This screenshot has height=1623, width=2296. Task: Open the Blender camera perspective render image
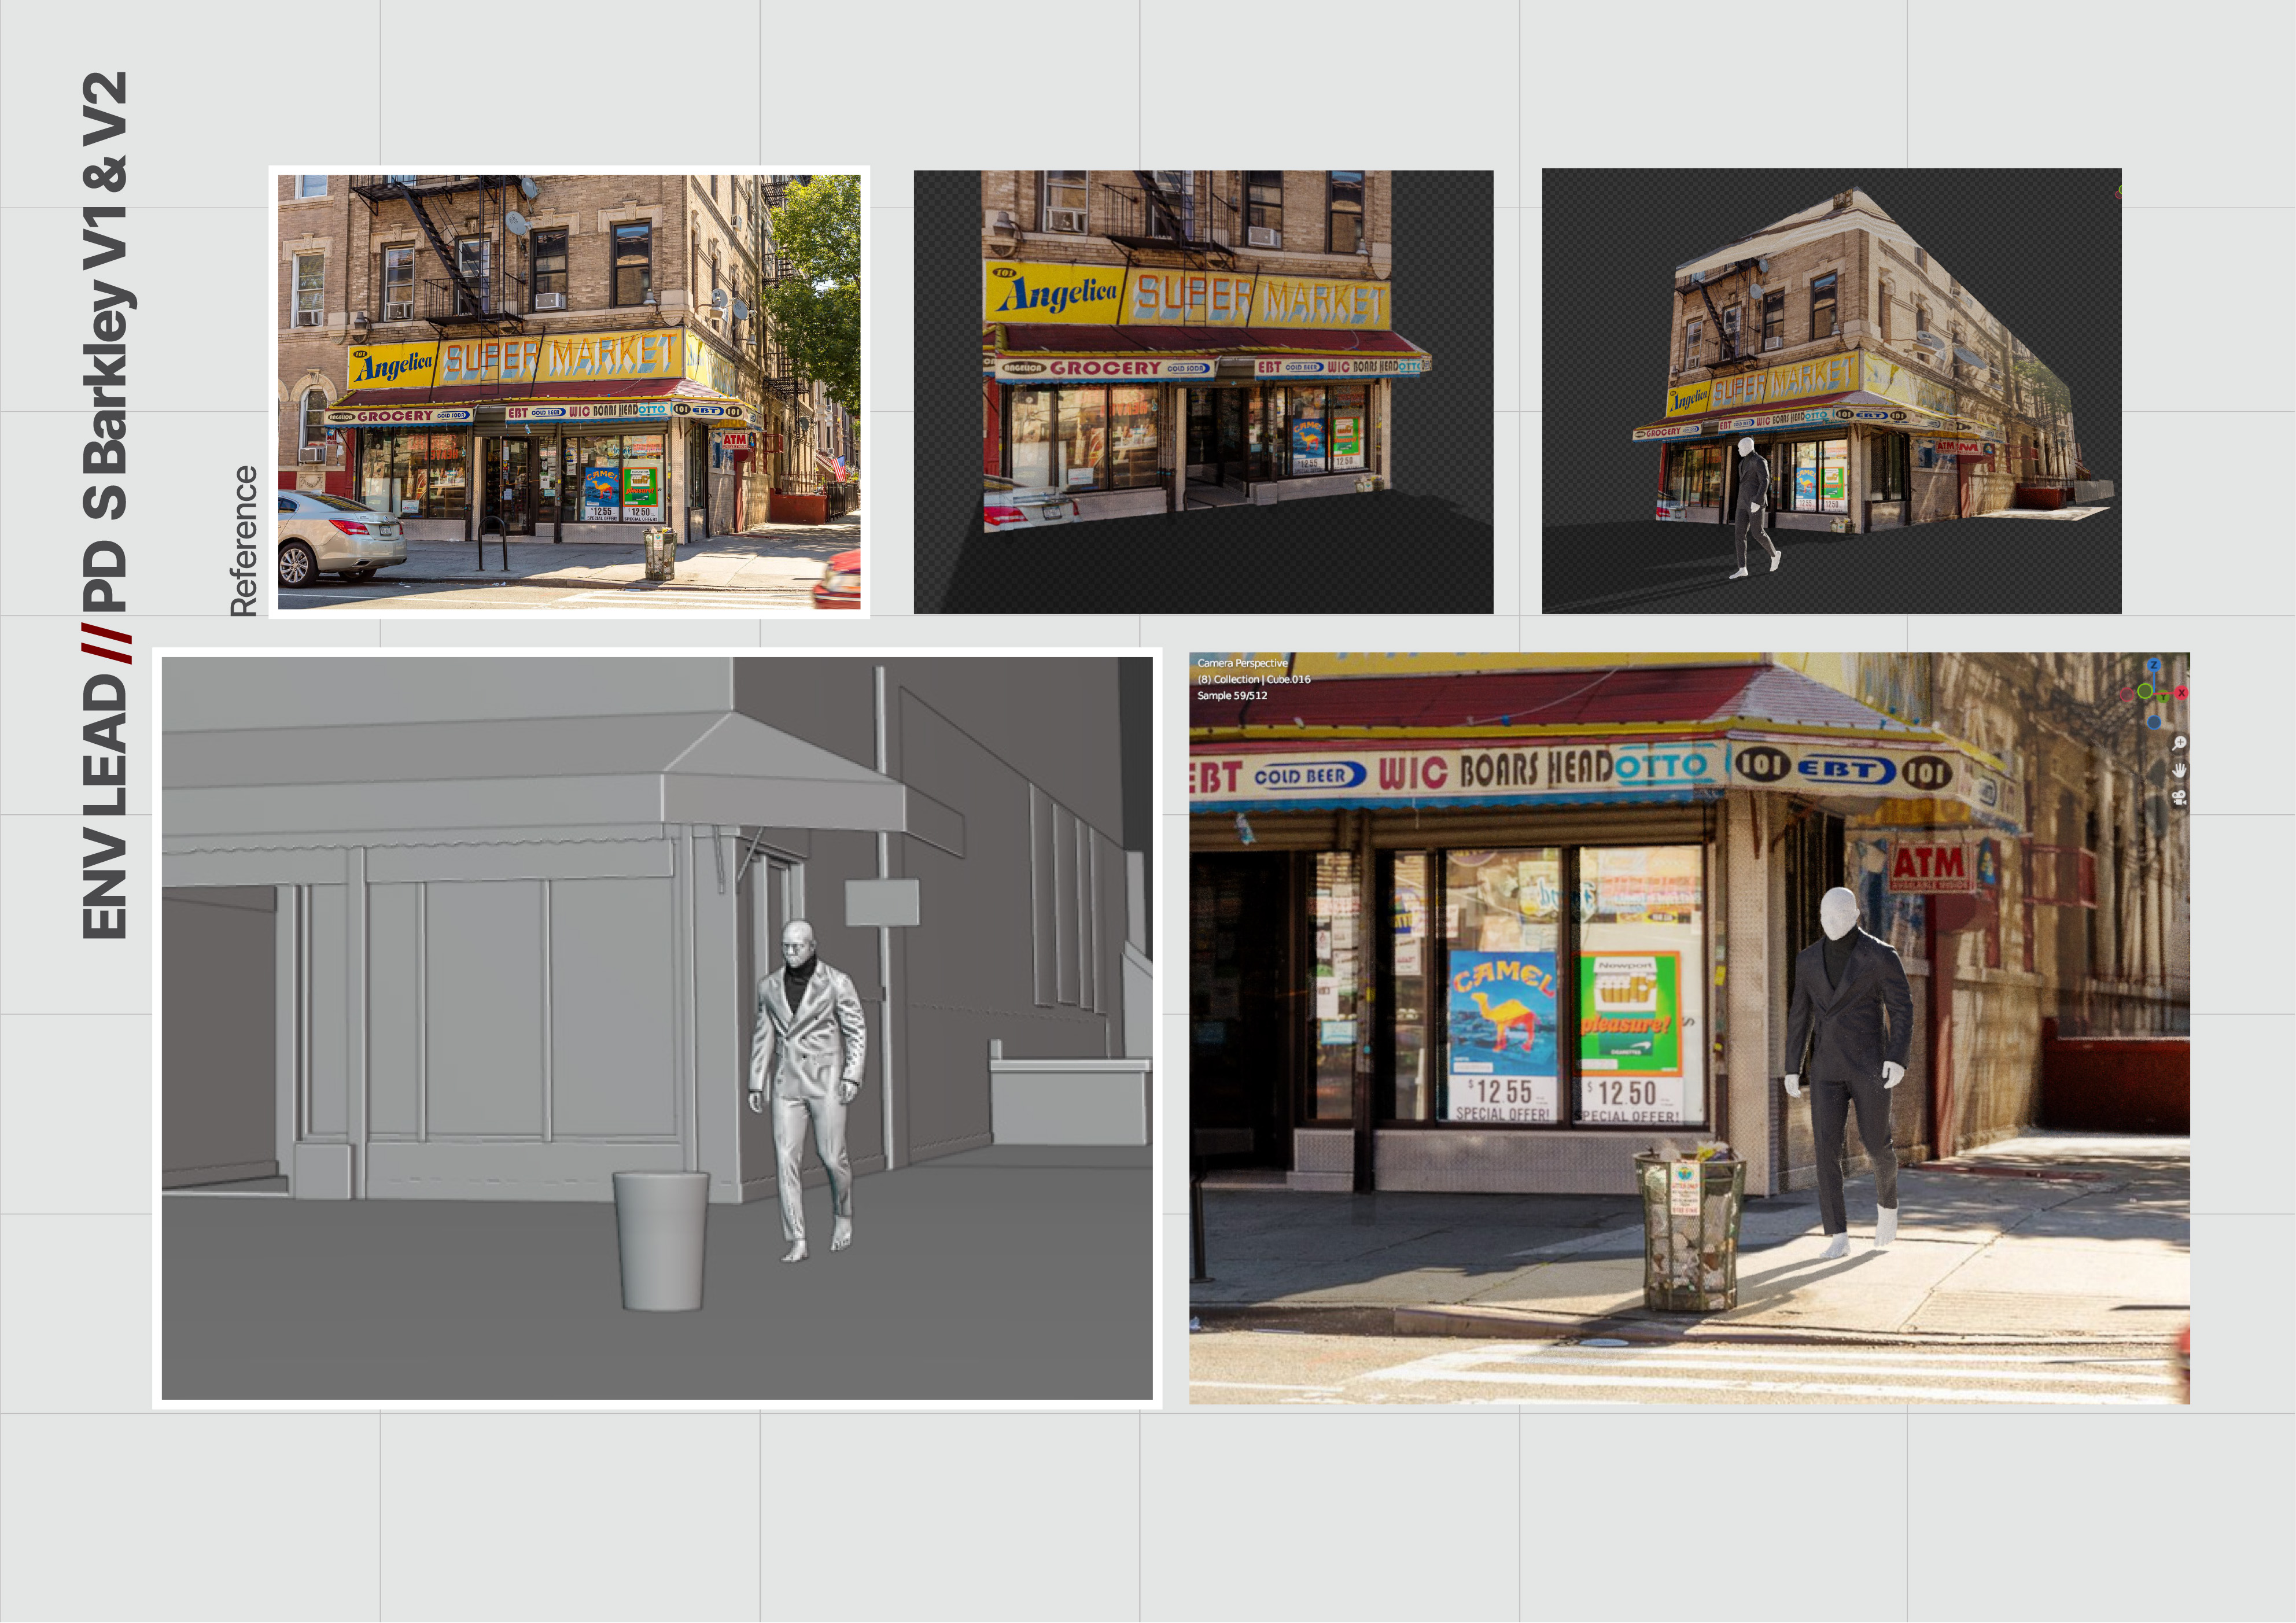point(1689,1028)
